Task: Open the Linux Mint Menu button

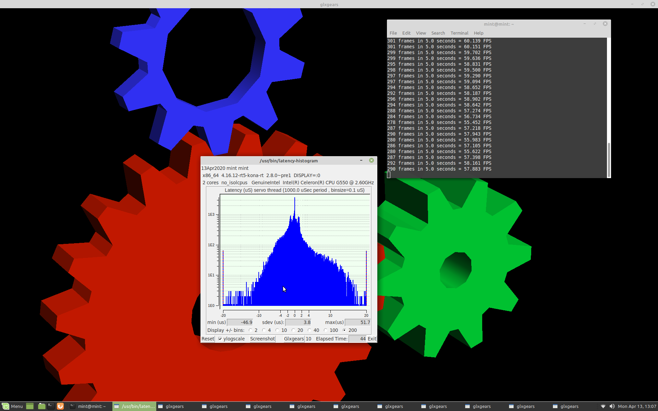Action: [12, 406]
